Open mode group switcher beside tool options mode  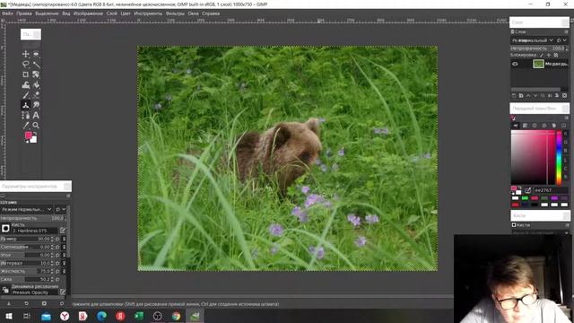click(x=60, y=209)
